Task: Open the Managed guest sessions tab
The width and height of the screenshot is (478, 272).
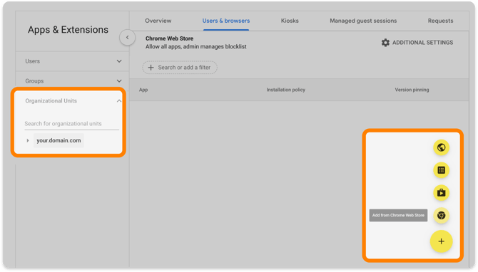Action: tap(363, 21)
